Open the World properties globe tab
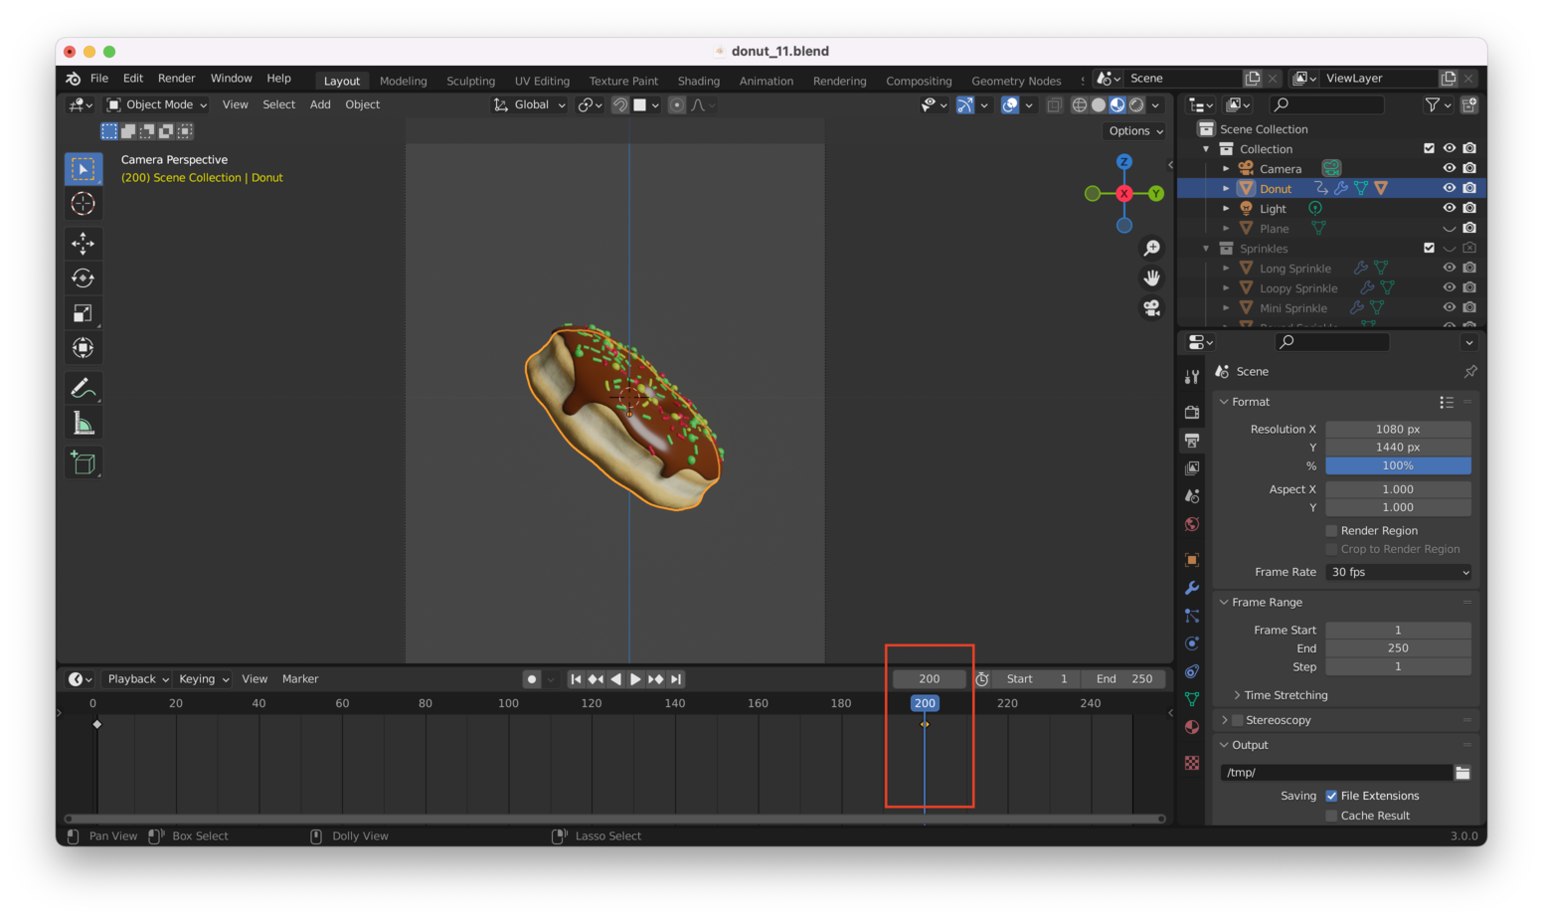This screenshot has width=1543, height=920. click(x=1191, y=523)
